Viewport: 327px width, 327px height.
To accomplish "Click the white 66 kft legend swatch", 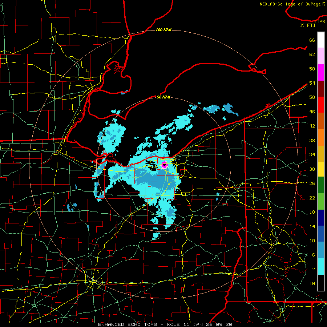I will (x=321, y=40).
